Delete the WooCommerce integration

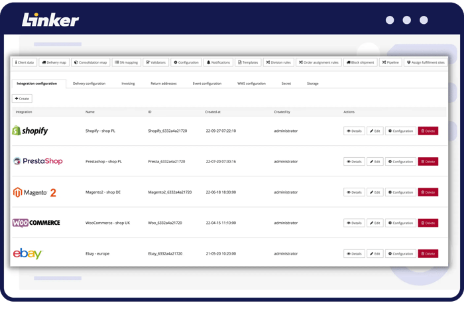pyautogui.click(x=428, y=223)
